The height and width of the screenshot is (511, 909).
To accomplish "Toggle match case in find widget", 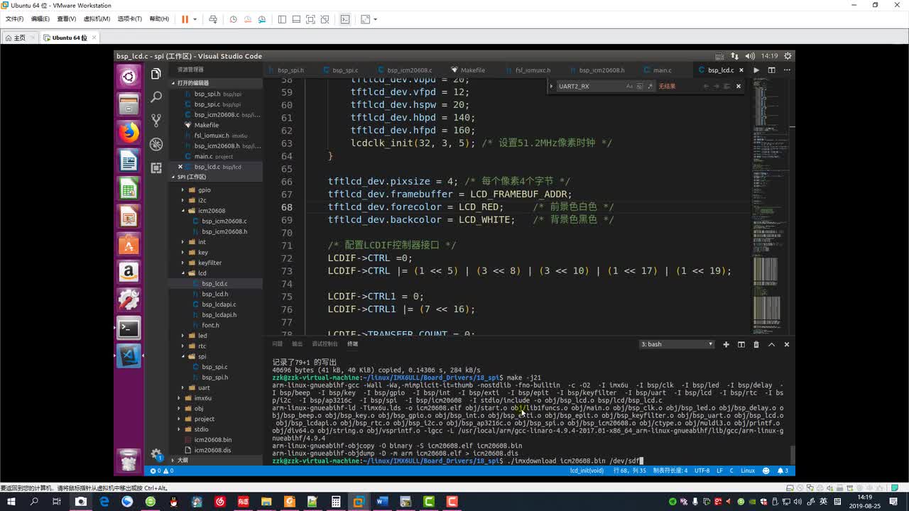I will 629,86.
